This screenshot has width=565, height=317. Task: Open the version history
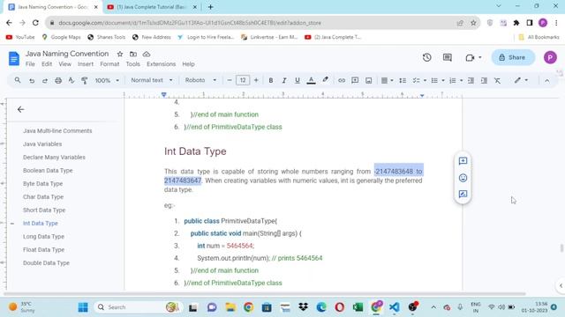[427, 57]
